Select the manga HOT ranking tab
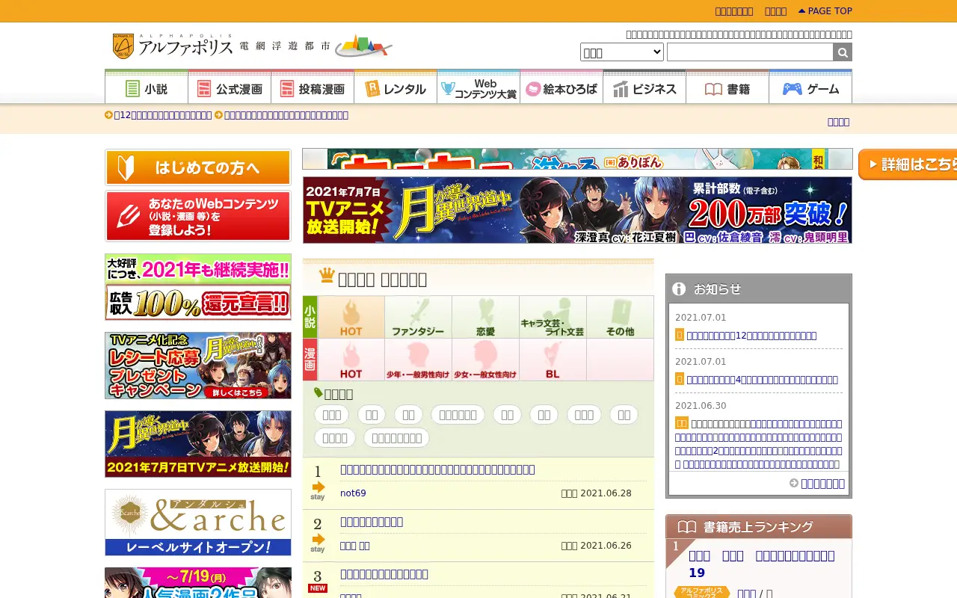The width and height of the screenshot is (957, 598). coord(351,360)
